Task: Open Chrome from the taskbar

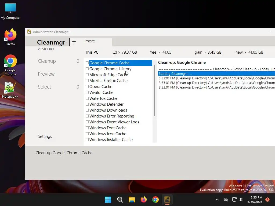Action: 155,200
